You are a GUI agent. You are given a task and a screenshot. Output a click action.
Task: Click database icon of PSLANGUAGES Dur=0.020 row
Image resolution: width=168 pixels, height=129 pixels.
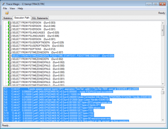click(x=9, y=32)
